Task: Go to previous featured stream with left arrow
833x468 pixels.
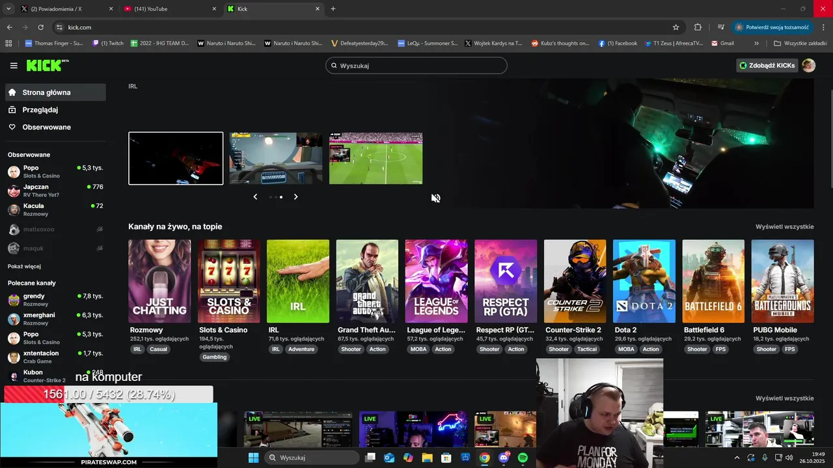Action: tap(255, 196)
